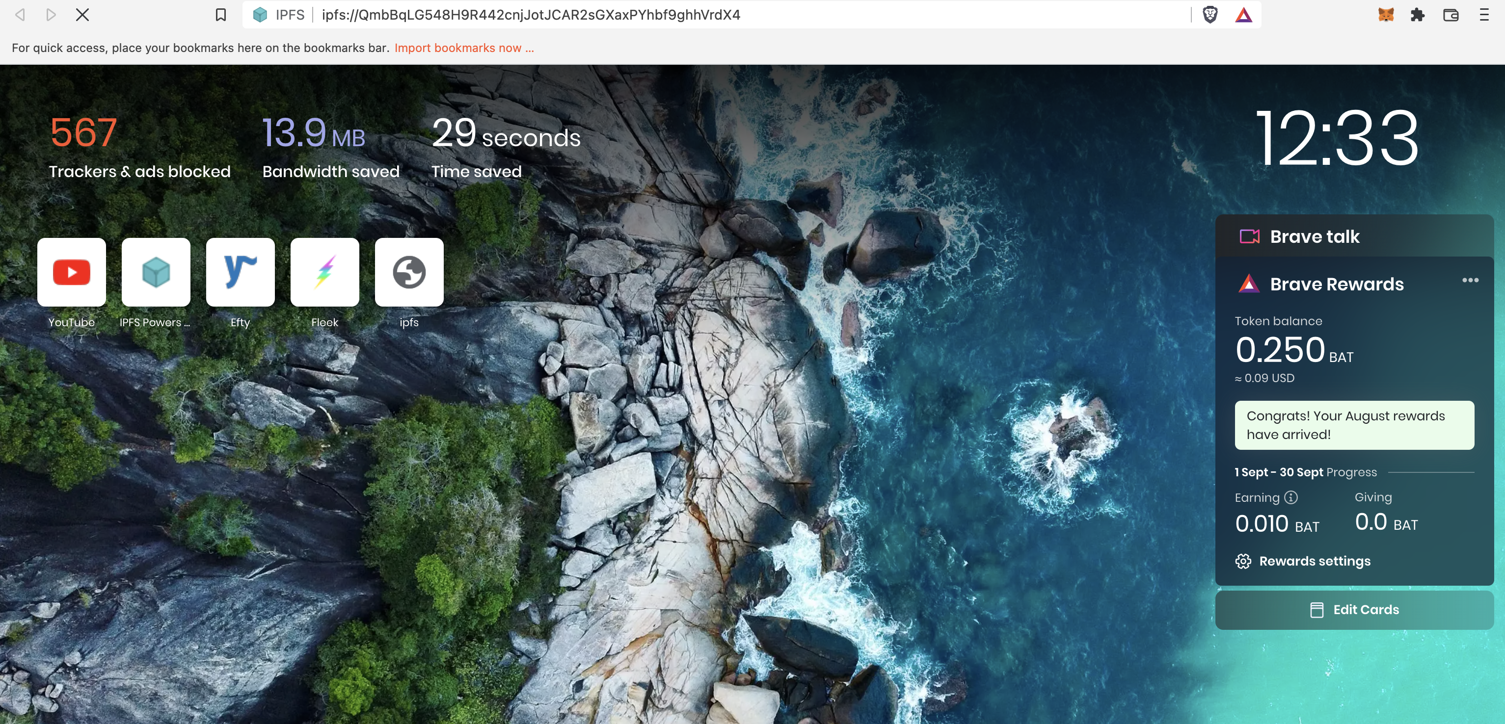Open Brave Rewards triangle icon in address bar

click(x=1243, y=15)
